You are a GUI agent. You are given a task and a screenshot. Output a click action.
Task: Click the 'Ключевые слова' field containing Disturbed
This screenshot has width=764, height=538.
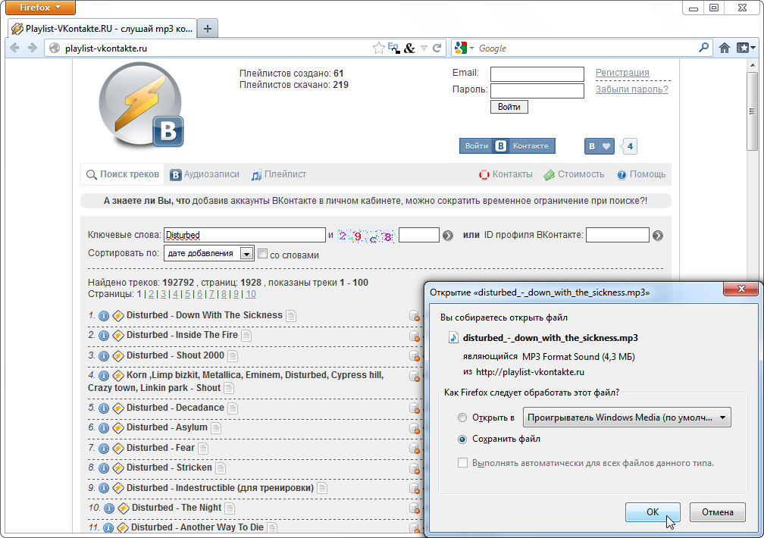tap(245, 235)
